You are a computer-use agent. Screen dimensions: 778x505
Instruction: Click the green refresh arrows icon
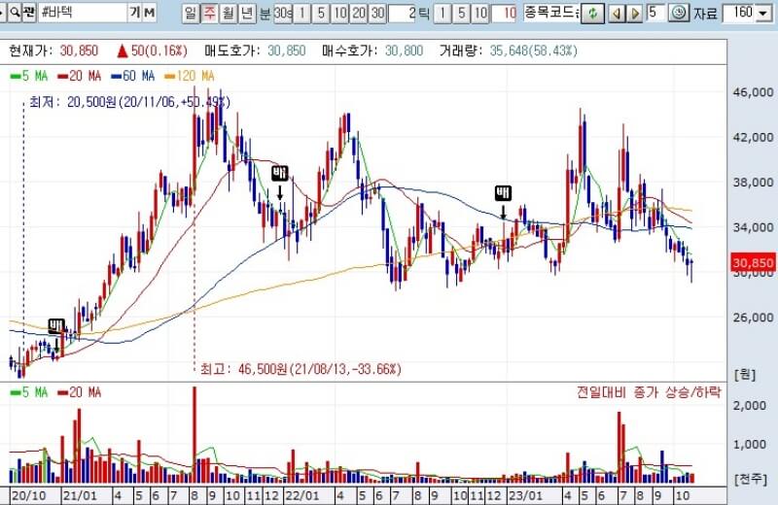click(593, 13)
